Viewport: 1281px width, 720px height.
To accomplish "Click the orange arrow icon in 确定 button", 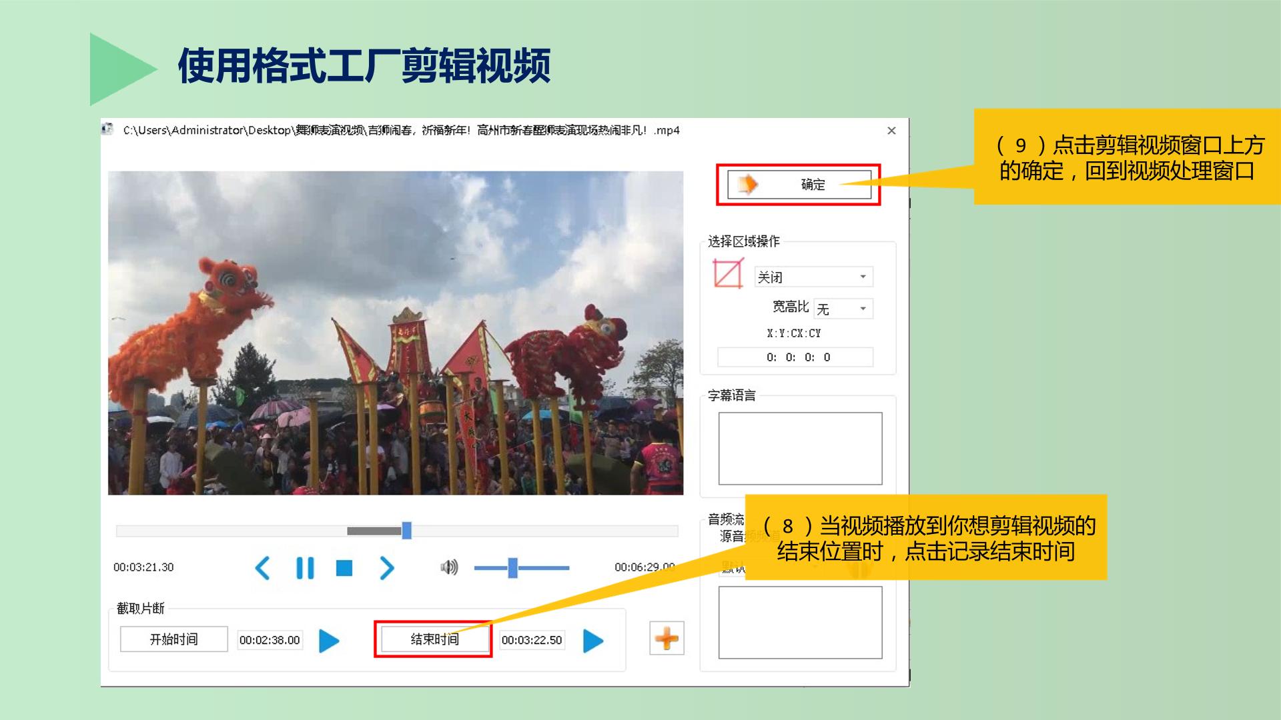I will [749, 184].
